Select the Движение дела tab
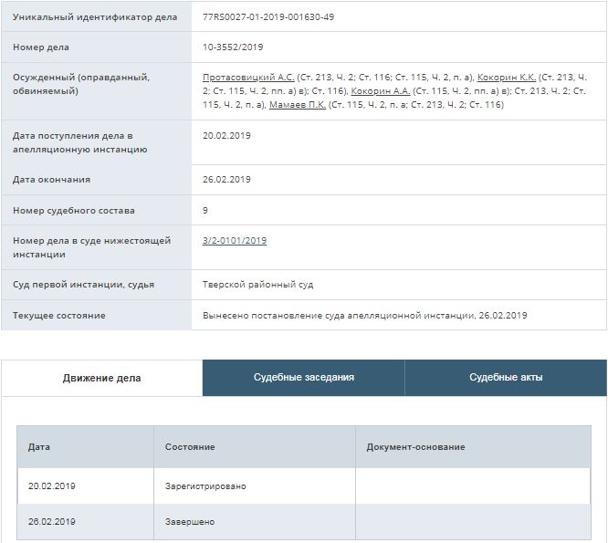 click(x=102, y=378)
